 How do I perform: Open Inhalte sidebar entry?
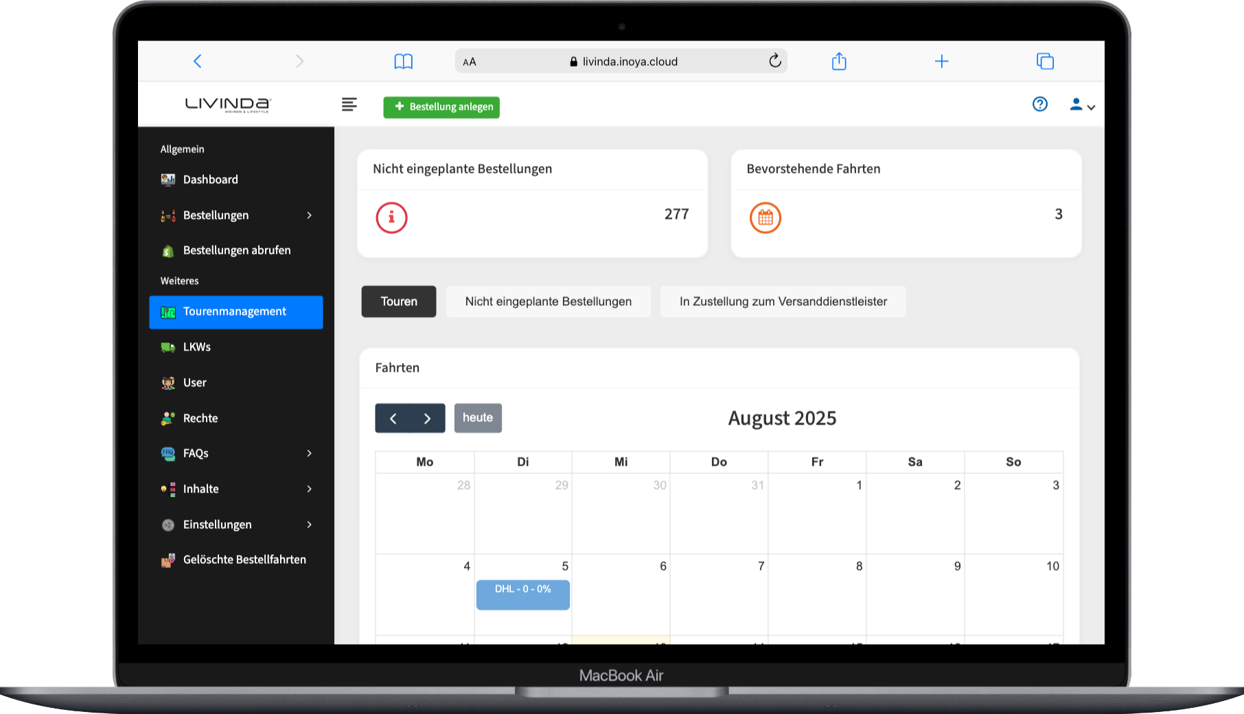pyautogui.click(x=235, y=489)
